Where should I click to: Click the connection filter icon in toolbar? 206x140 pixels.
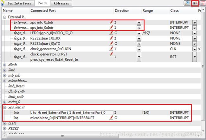(195, 3)
